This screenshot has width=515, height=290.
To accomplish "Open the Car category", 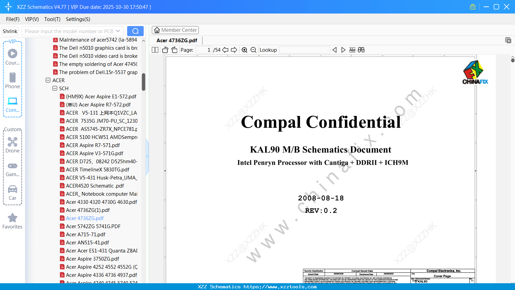I will pos(13,193).
